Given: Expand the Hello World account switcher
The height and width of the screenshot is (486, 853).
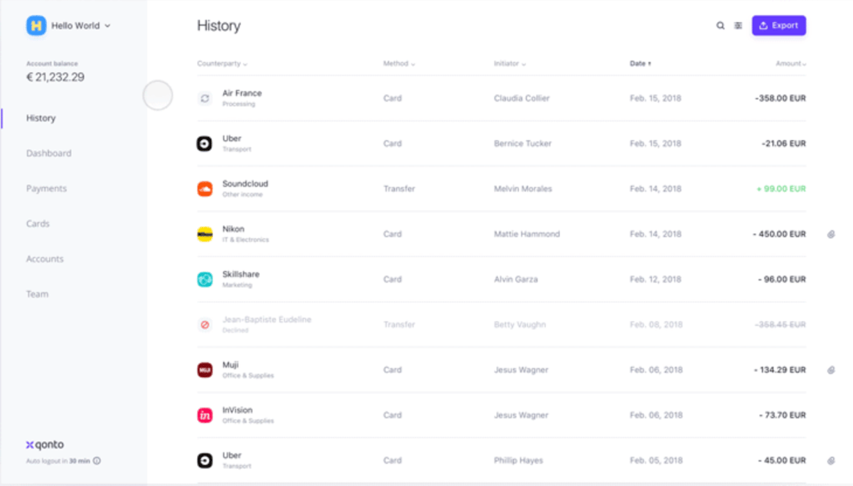Looking at the screenshot, I should coord(69,26).
